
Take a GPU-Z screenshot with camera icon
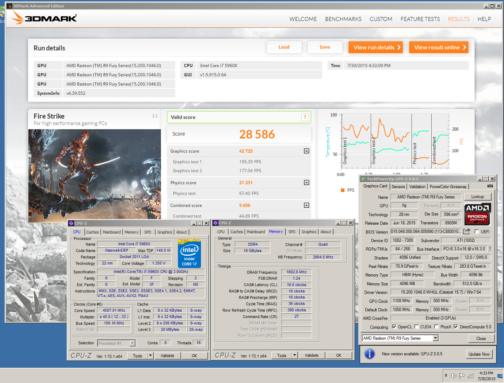pyautogui.click(x=490, y=186)
